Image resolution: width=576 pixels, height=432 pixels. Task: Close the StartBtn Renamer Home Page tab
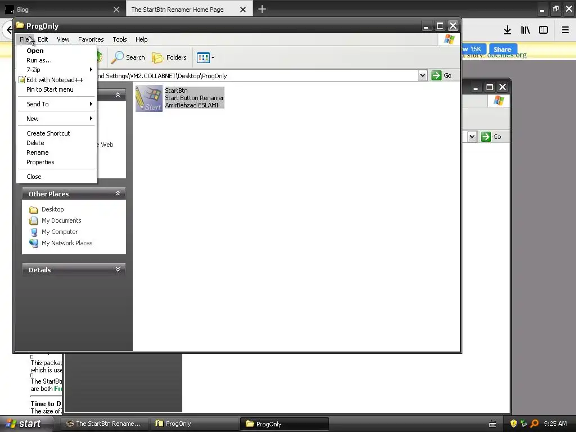coord(243,10)
